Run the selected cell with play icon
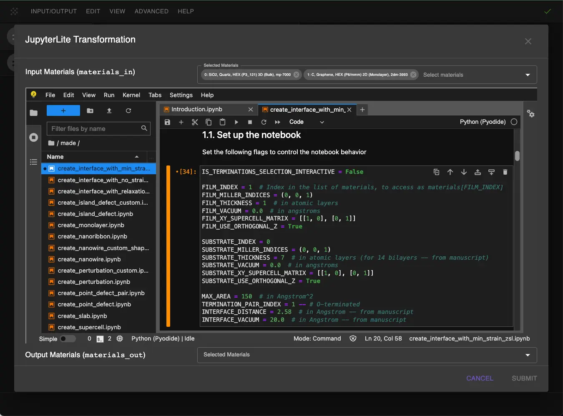 click(x=236, y=122)
